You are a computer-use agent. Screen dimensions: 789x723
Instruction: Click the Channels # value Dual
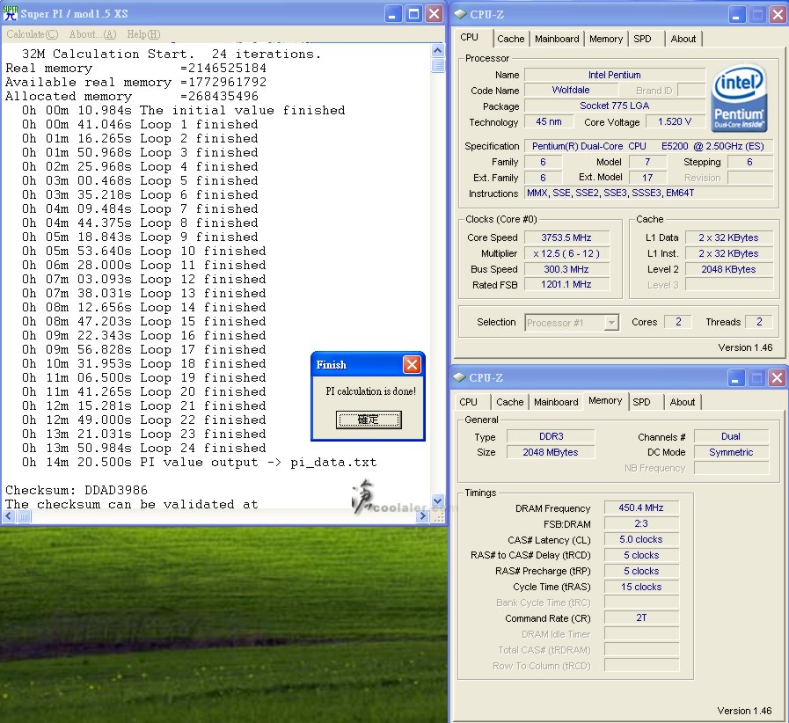click(731, 436)
